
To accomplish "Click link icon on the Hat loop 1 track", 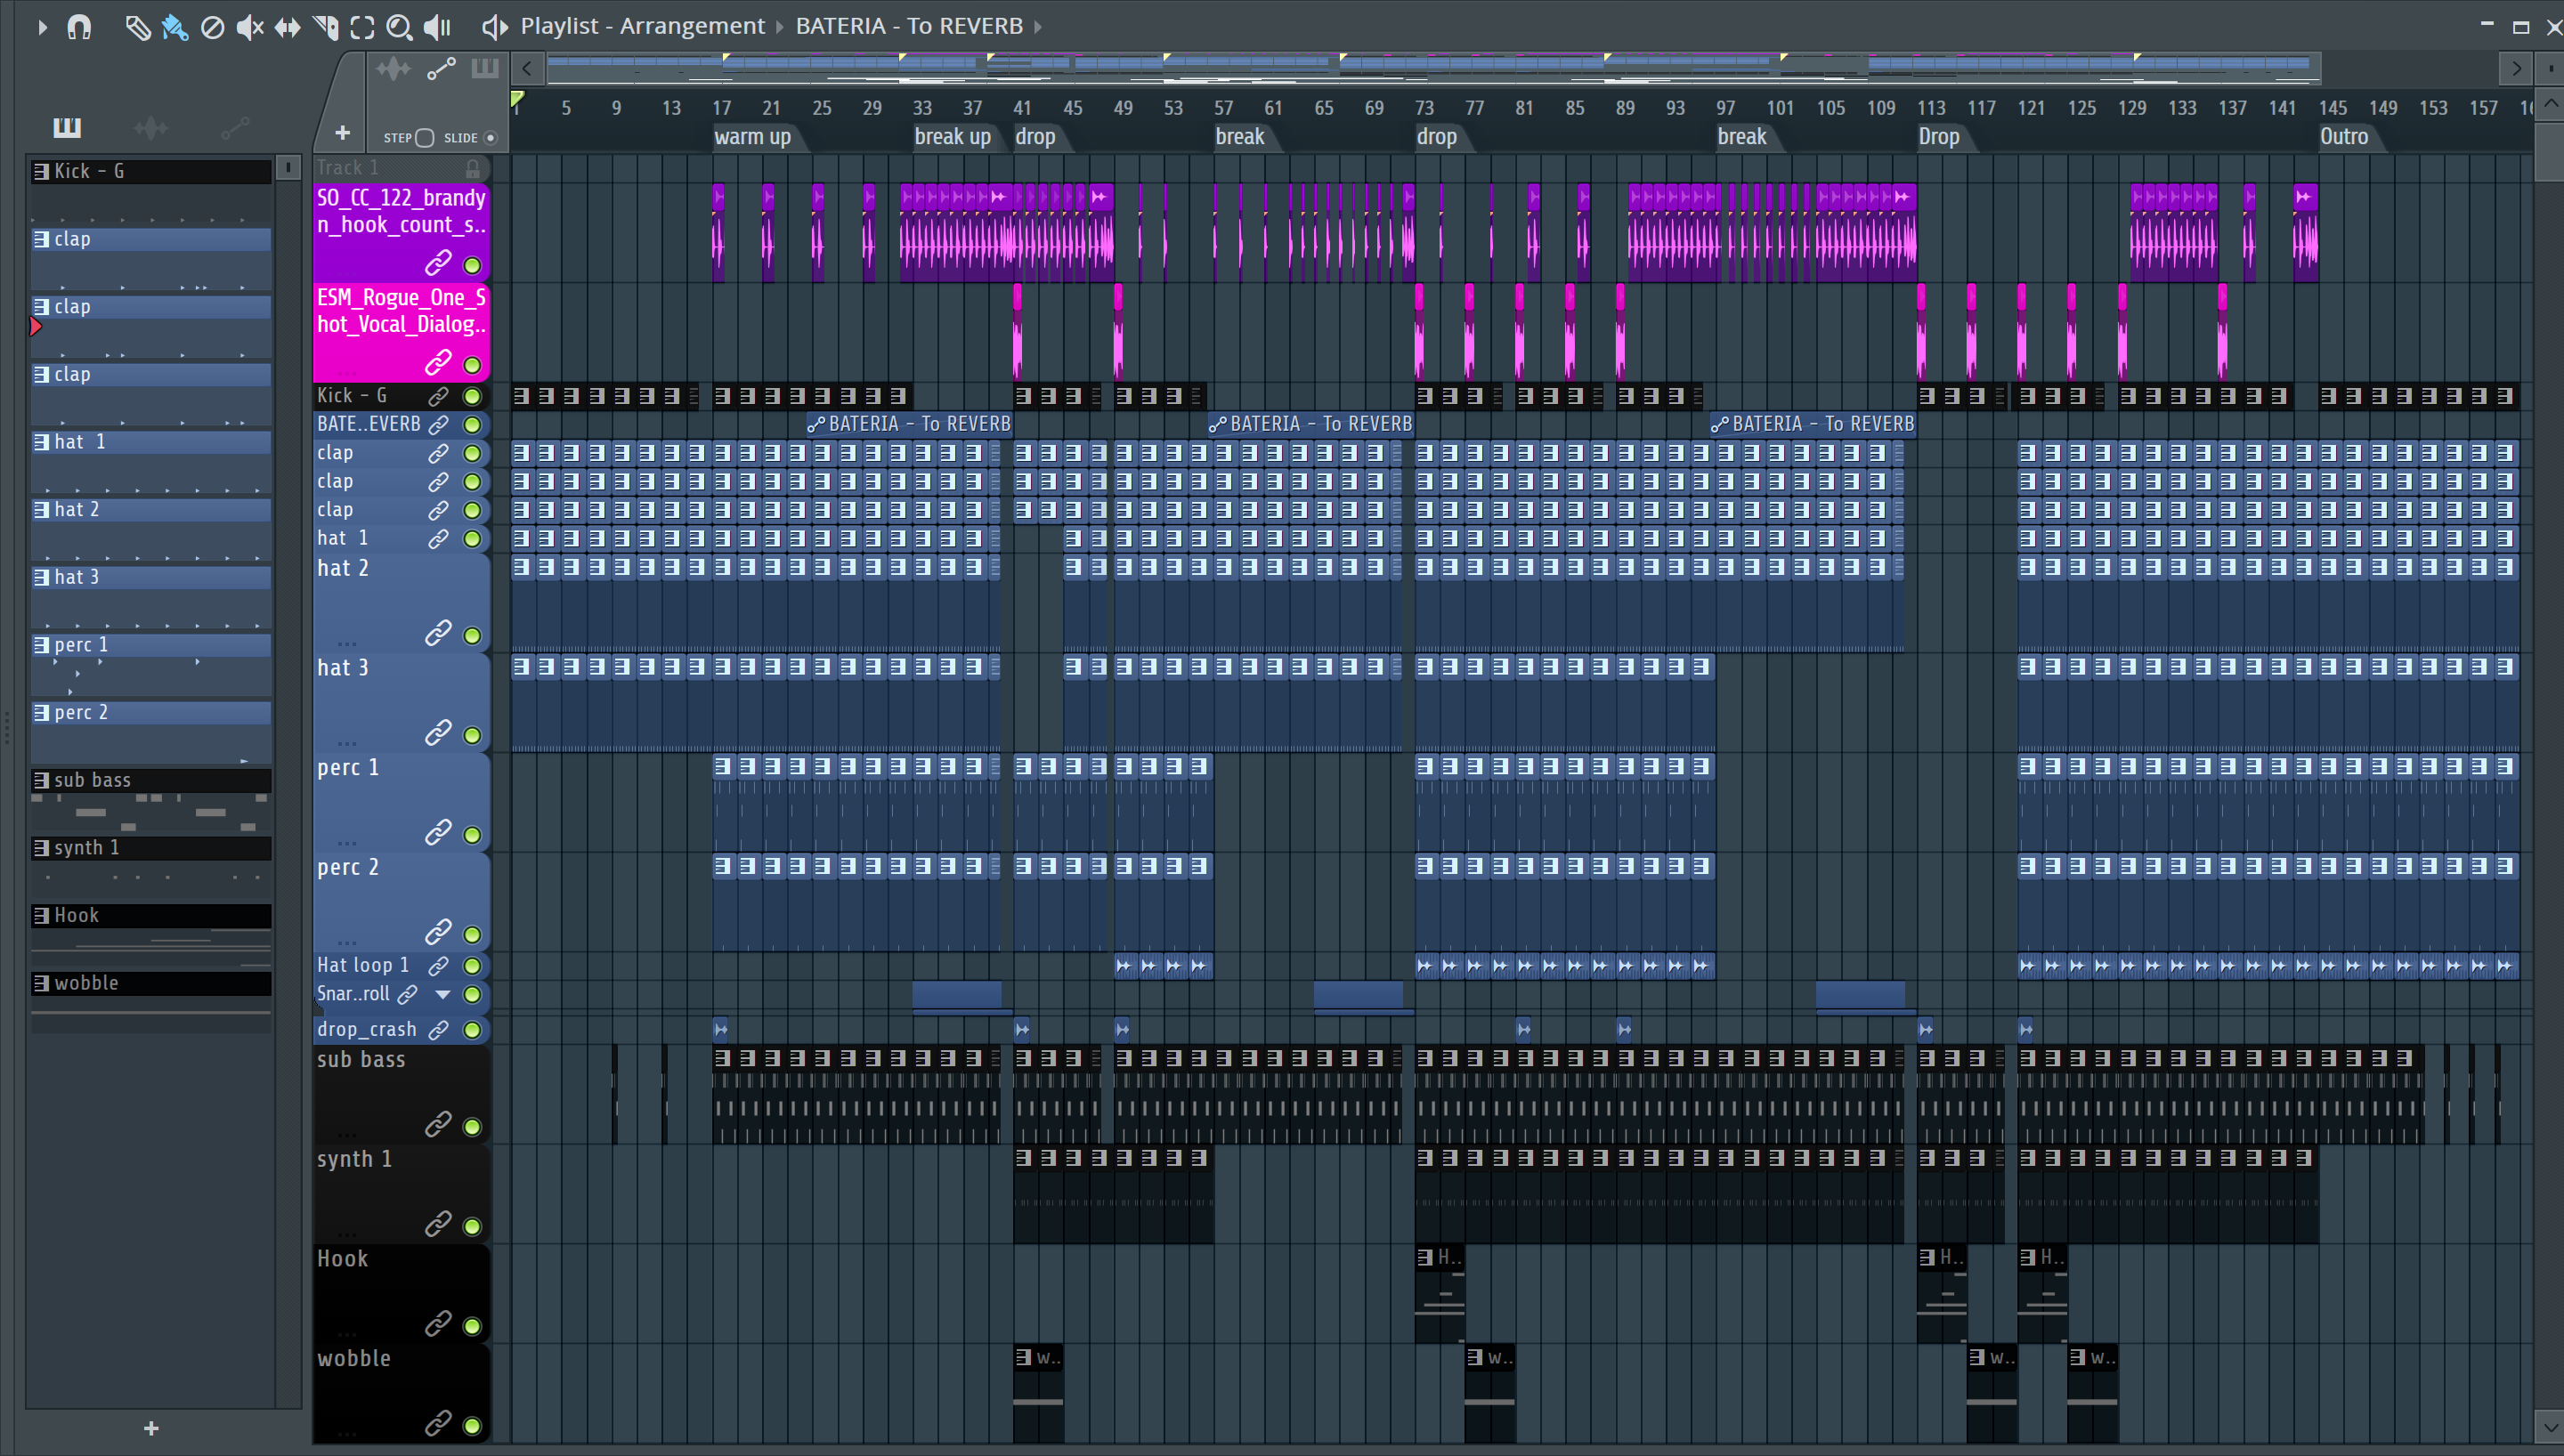I will [x=437, y=966].
